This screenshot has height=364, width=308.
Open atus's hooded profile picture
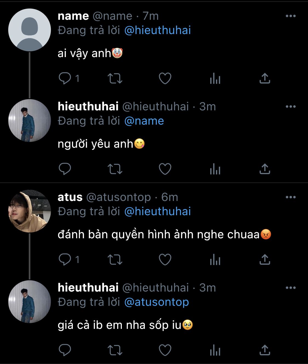(30, 211)
